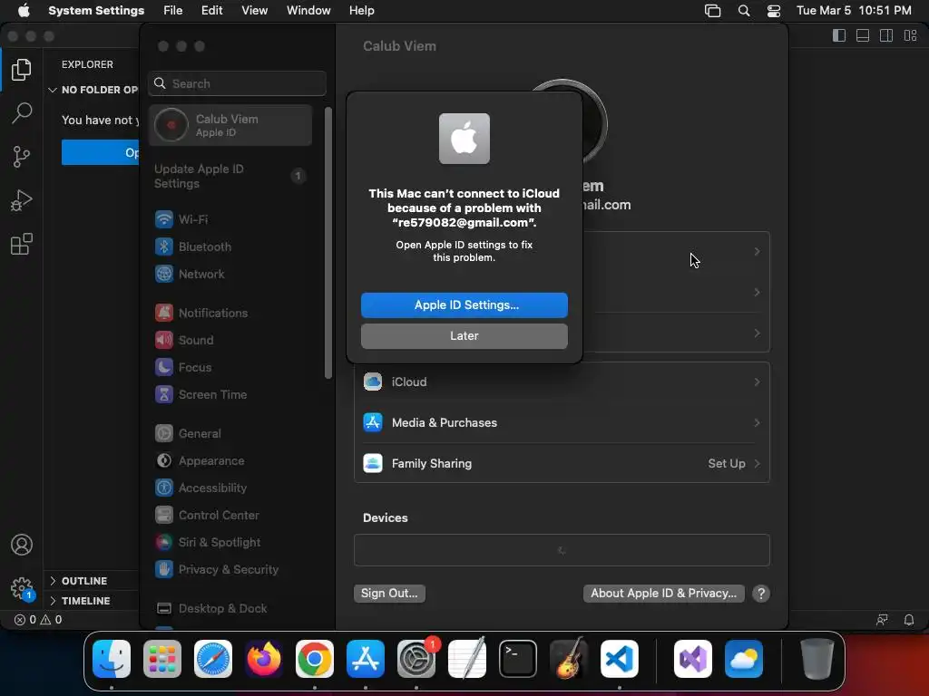Click the clock Tue Mar 5 10:51 PM
Viewport: 929px width, 696px height.
[x=854, y=10]
